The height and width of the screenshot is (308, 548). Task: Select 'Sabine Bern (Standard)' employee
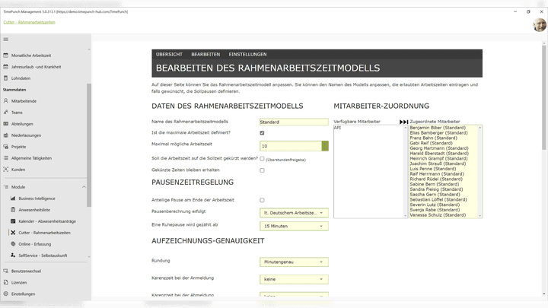435,184
